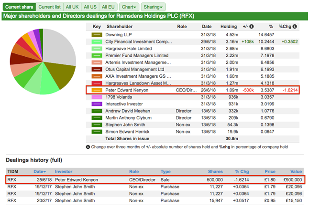309x206 pixels.
Task: Click the Interactive Investor shareholder name
Action: coord(124,104)
